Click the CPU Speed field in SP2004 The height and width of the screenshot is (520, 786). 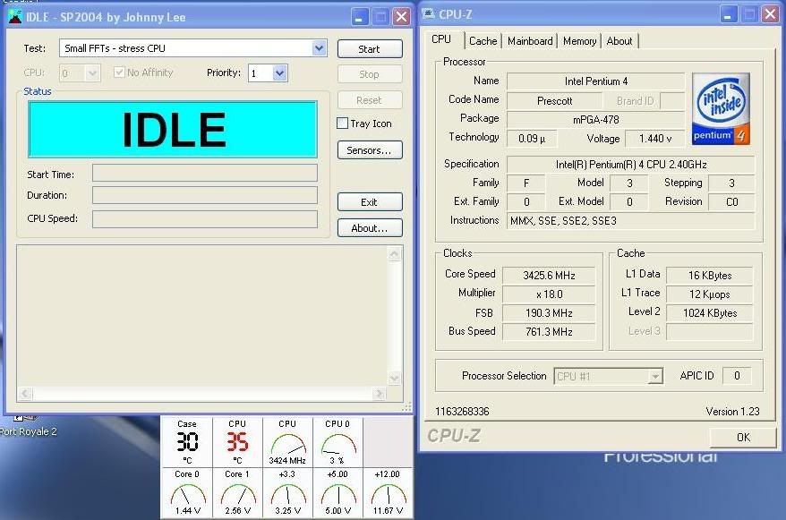click(x=204, y=219)
